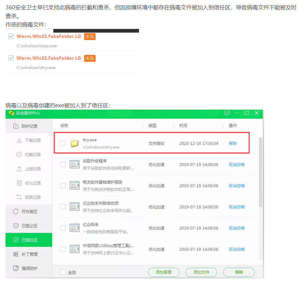Image resolution: width=299 pixels, height=281 pixels.
Task: Uncheck the c:\windows\tsay.exe virus checkbox
Action: [x=11, y=36]
